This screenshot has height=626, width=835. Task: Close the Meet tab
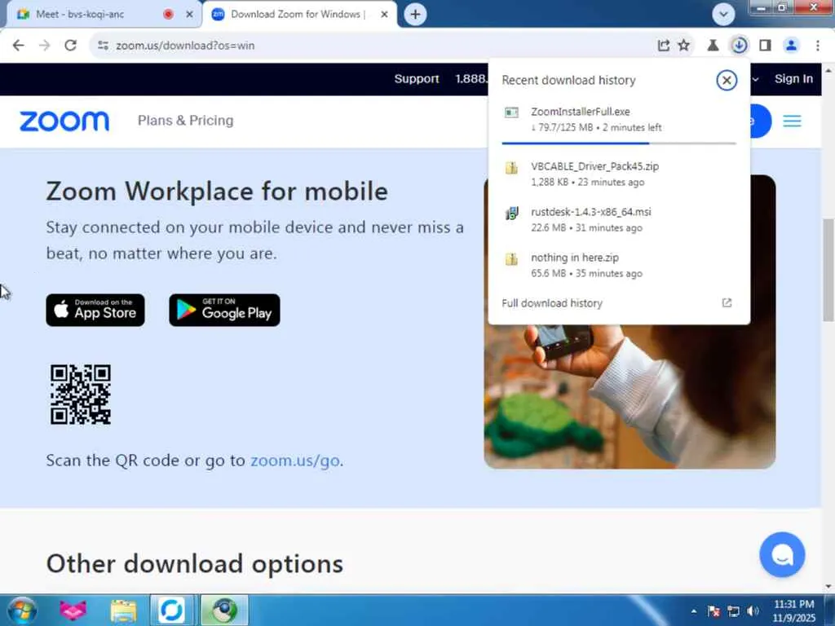pyautogui.click(x=189, y=15)
